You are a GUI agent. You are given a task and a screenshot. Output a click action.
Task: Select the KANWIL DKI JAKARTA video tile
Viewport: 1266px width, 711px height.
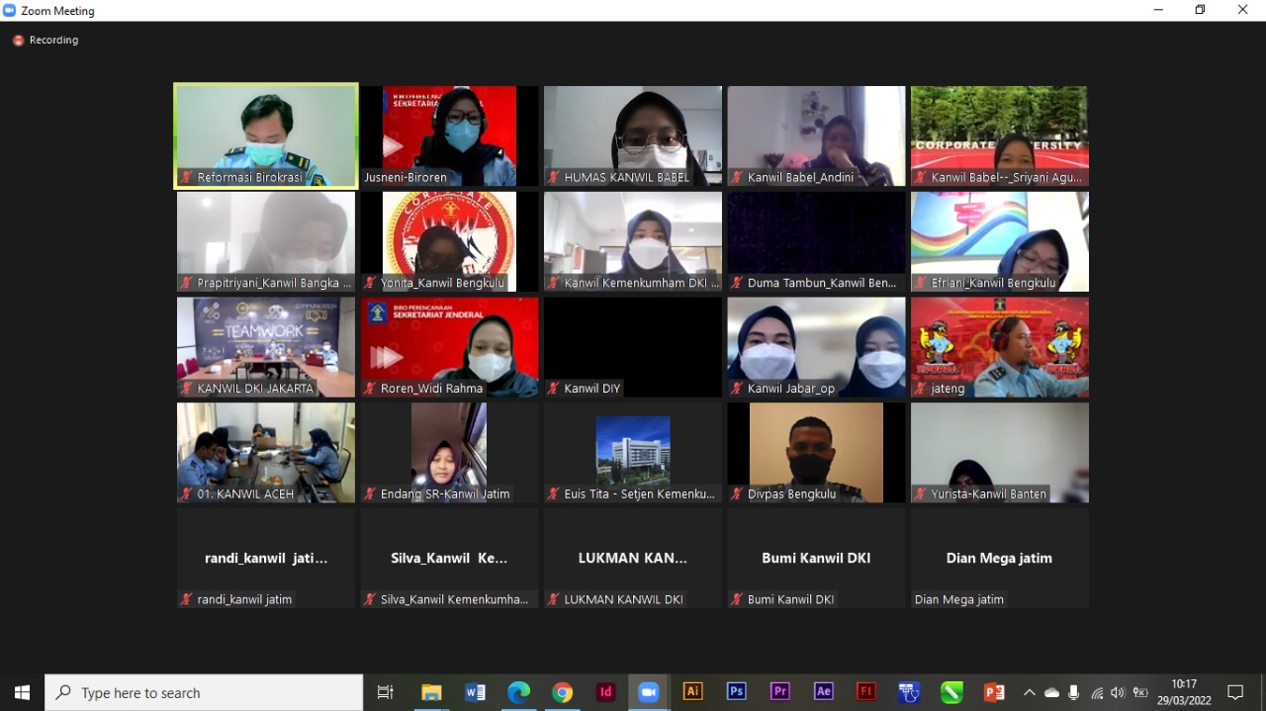click(x=266, y=347)
